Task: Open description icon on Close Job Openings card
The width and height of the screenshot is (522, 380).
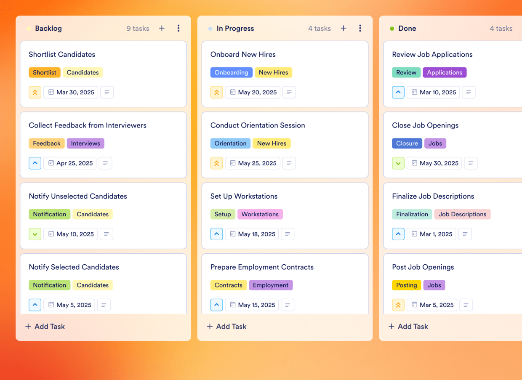Action: click(471, 163)
